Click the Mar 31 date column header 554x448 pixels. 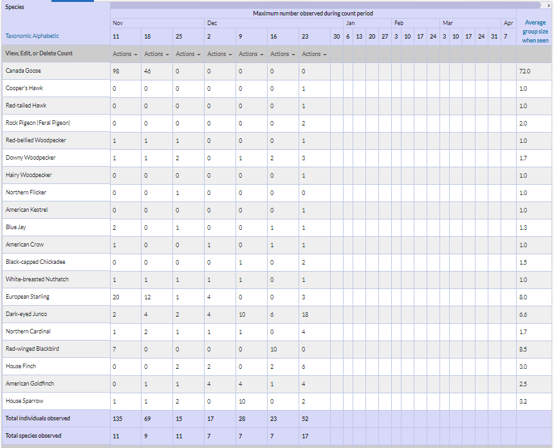(494, 37)
